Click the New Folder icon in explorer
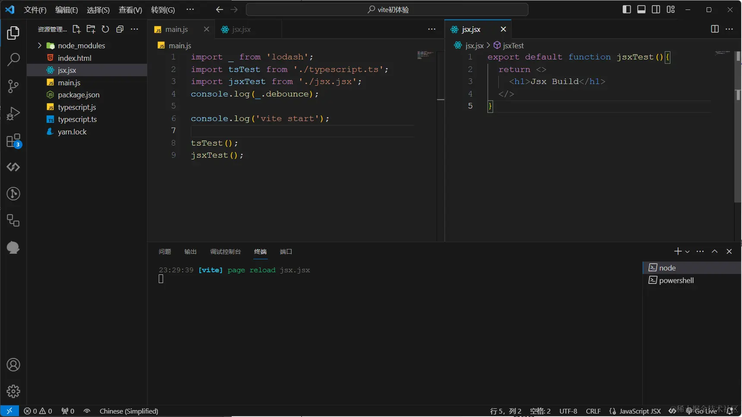 (91, 29)
